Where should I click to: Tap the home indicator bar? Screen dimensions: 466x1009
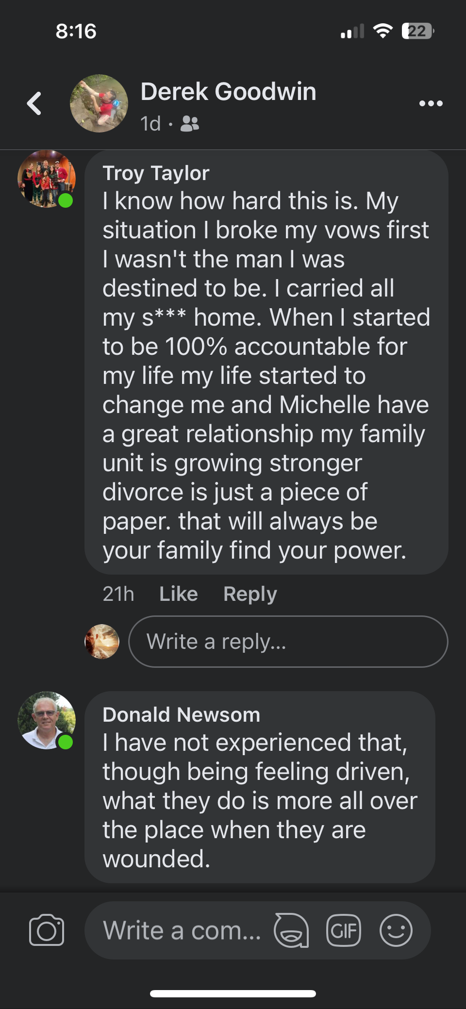point(233,993)
